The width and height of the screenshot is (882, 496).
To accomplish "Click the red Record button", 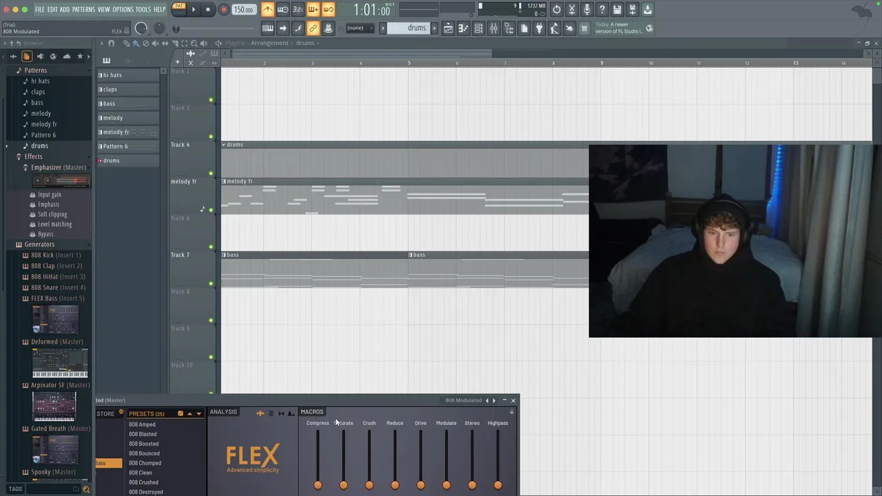I will 223,10.
